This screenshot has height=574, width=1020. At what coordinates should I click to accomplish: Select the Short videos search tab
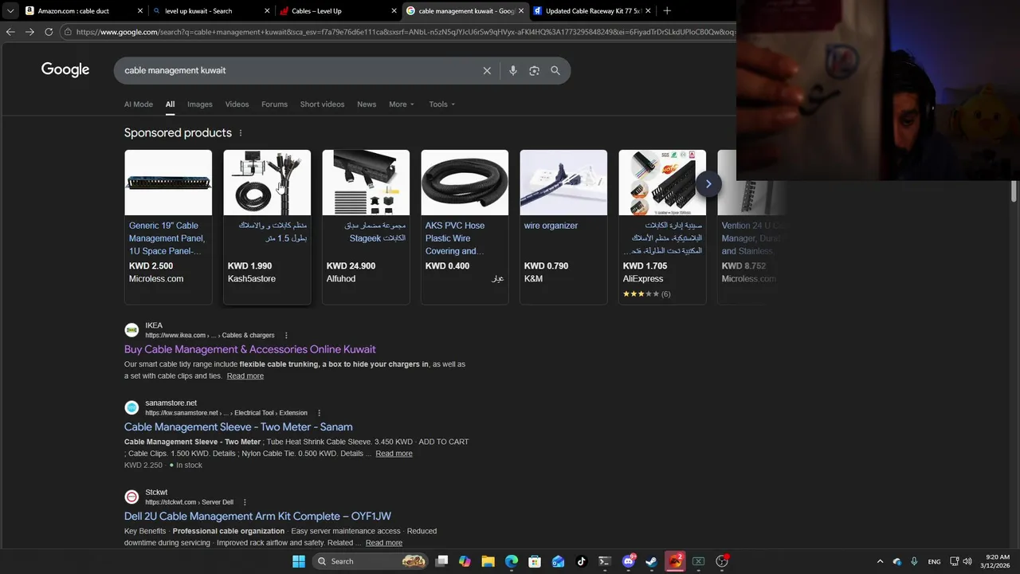point(322,104)
